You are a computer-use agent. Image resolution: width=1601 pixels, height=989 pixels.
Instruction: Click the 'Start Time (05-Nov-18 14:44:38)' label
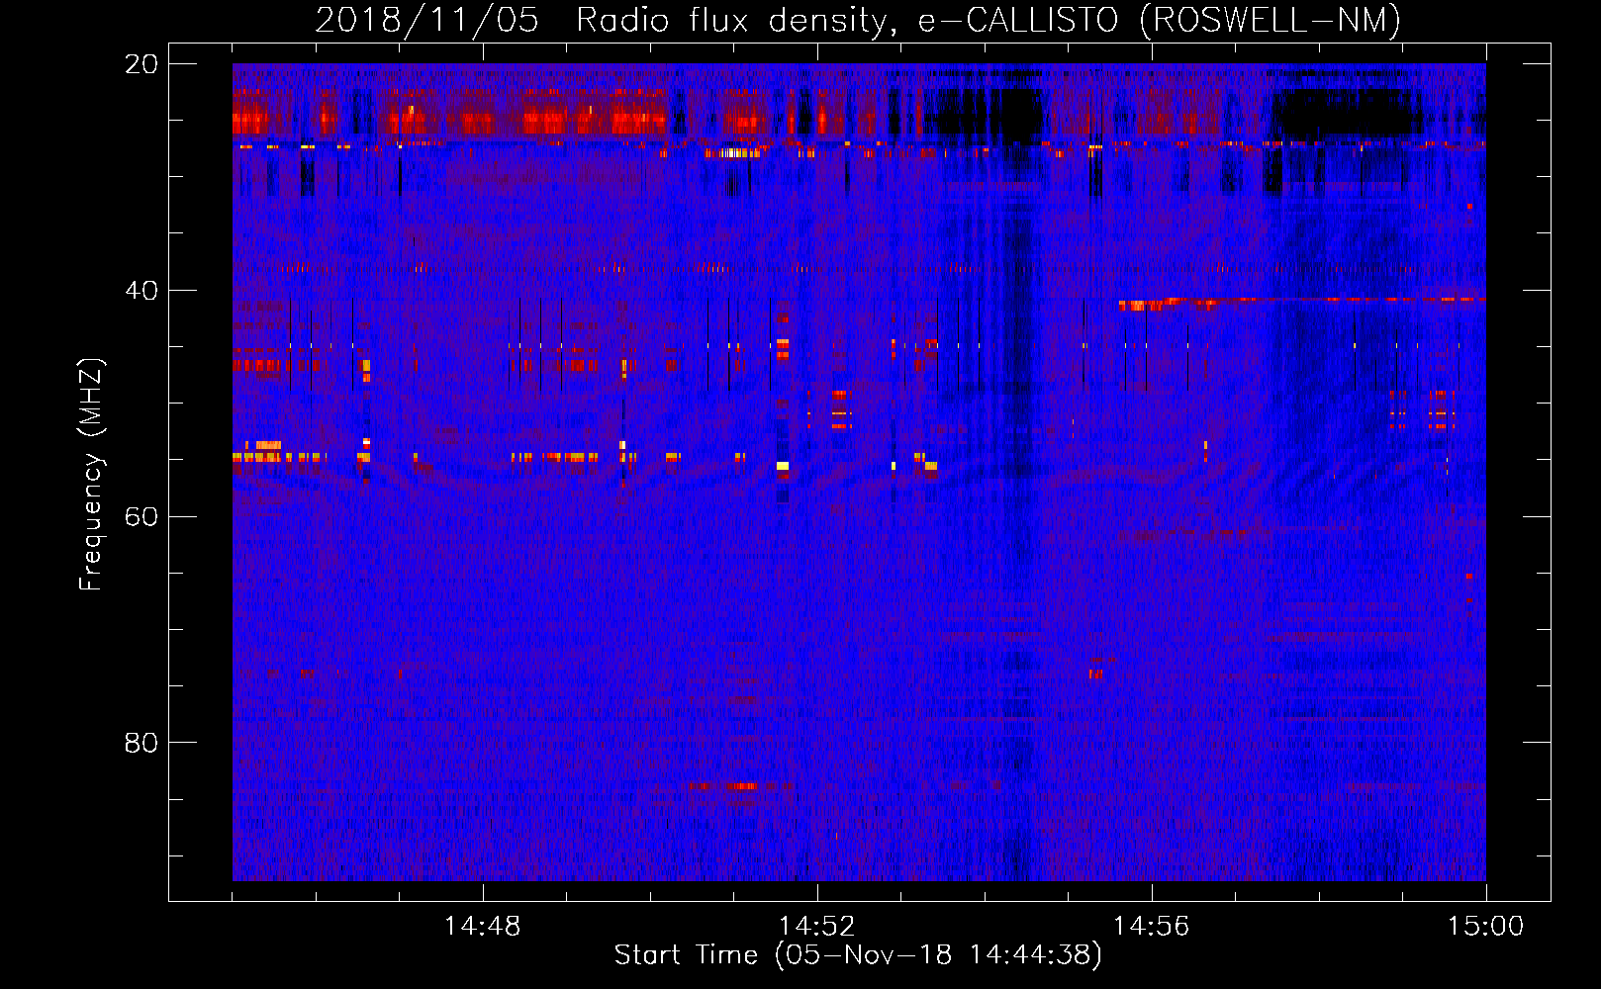(858, 955)
